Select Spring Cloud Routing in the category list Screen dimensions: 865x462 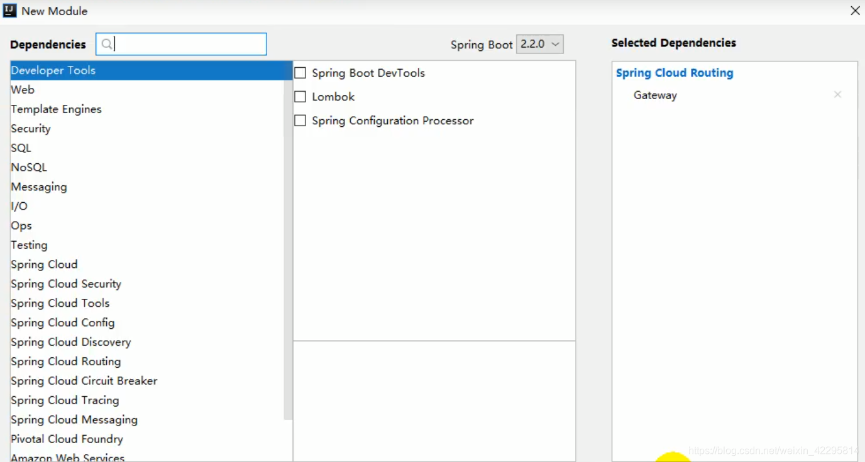tap(147, 362)
